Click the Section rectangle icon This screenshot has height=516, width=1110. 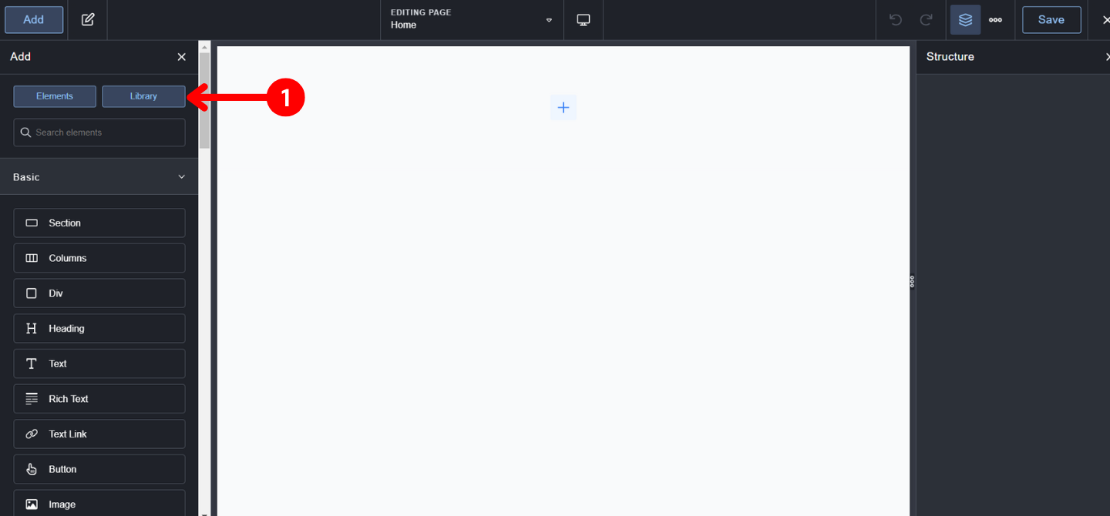click(x=32, y=223)
